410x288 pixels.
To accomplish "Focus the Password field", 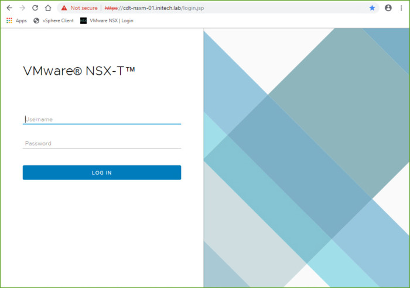I will tap(102, 143).
